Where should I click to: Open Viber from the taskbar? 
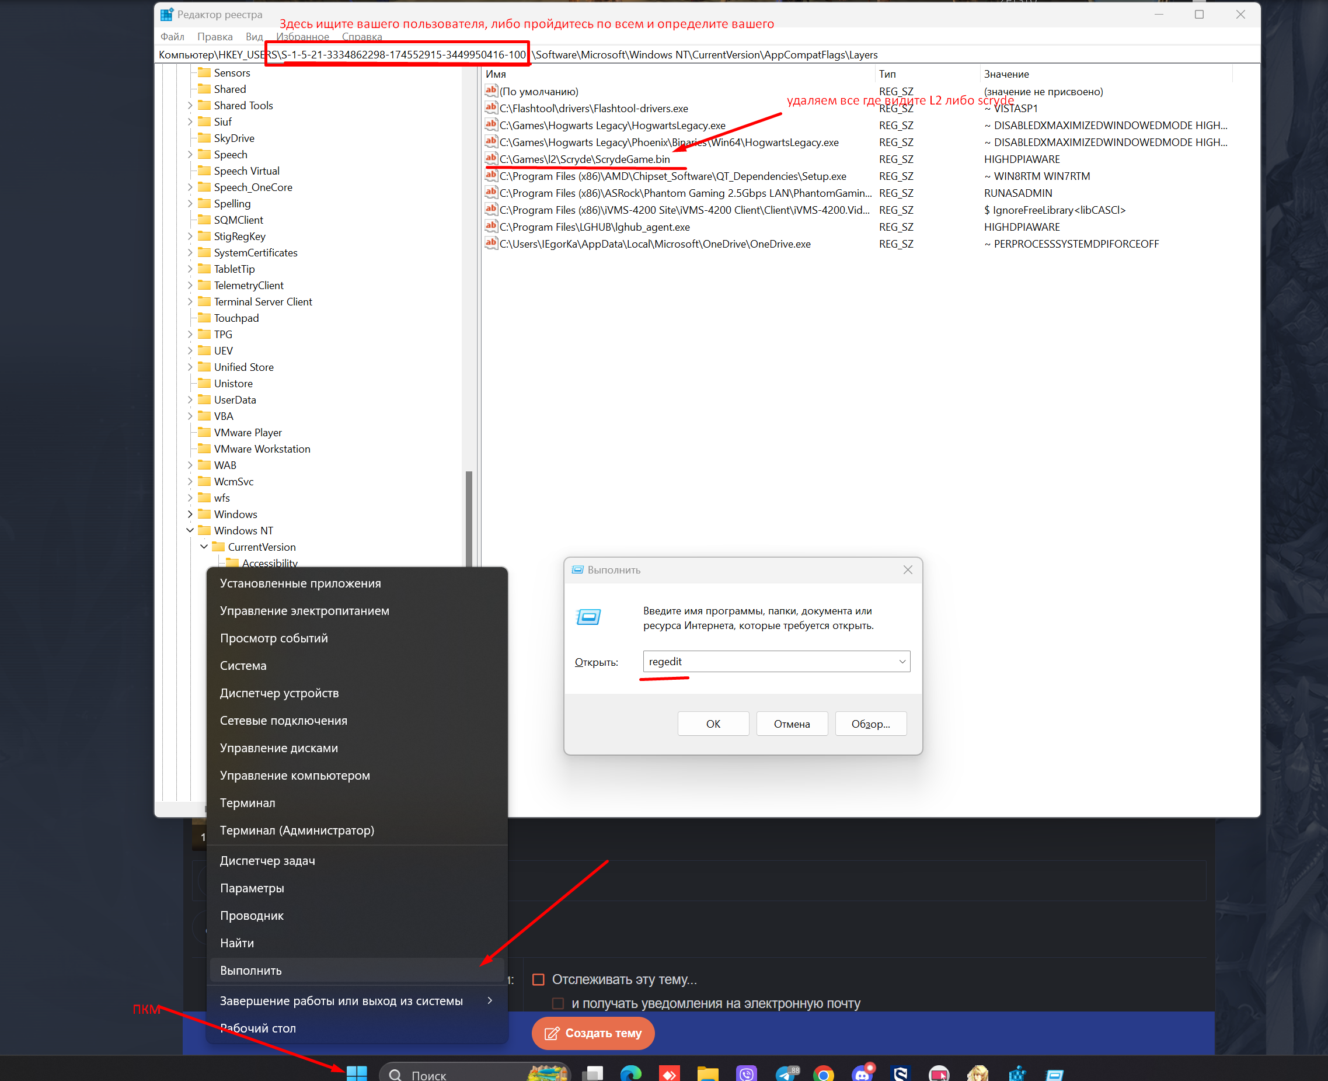746,1073
